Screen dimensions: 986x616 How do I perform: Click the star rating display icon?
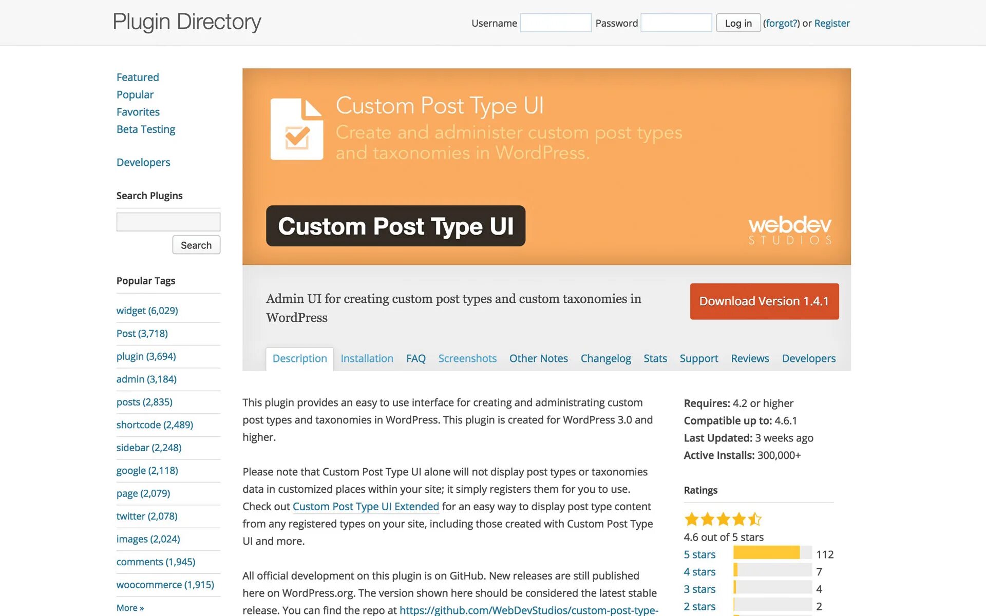click(724, 517)
